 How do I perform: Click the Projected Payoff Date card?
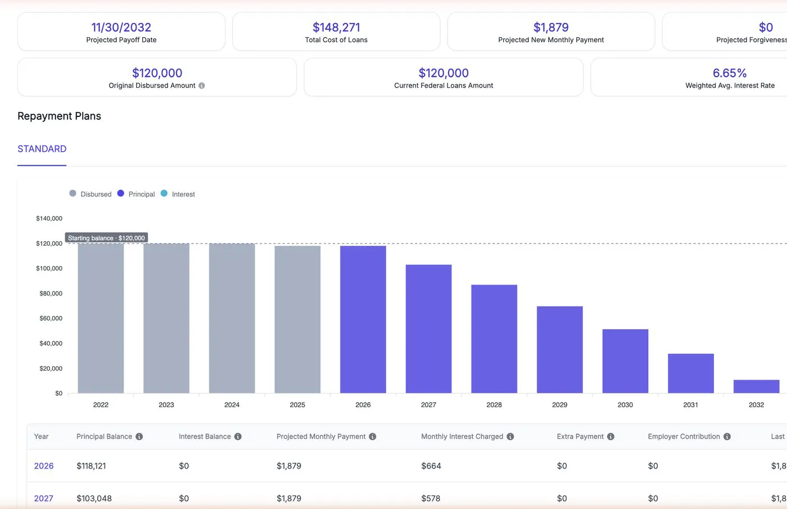click(x=121, y=31)
